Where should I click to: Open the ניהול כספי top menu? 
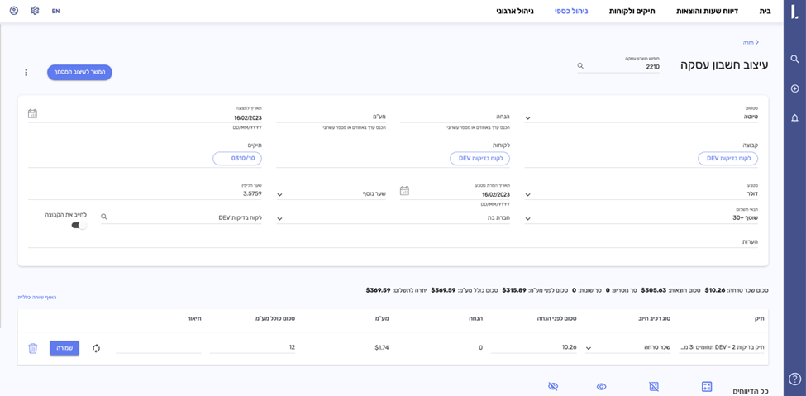[x=571, y=11]
